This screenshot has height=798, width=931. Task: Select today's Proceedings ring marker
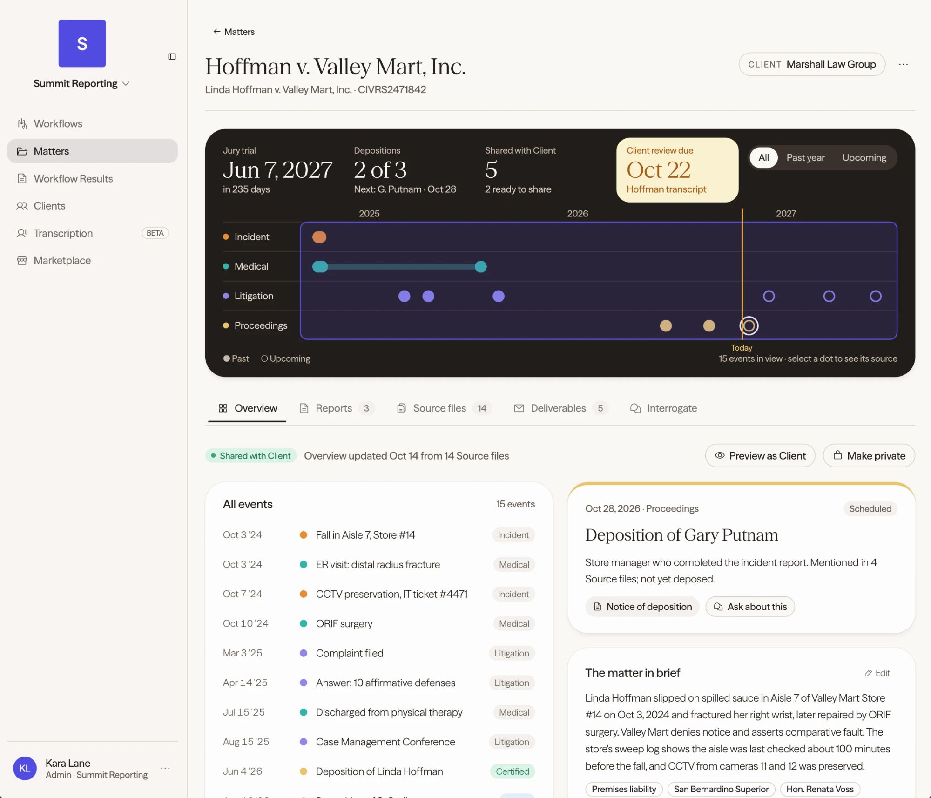tap(749, 326)
